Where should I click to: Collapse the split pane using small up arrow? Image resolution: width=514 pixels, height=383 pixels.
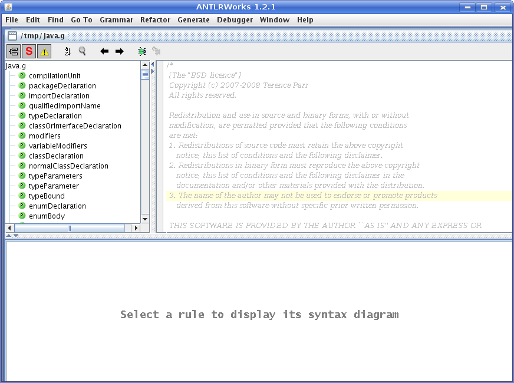(x=8, y=236)
